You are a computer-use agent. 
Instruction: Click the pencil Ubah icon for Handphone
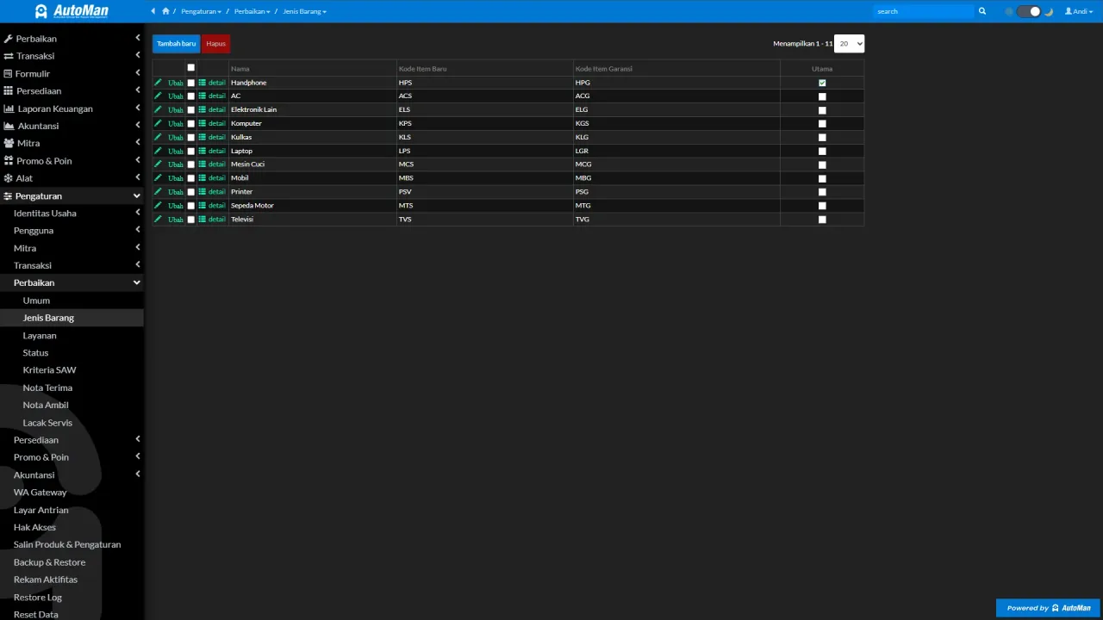[x=158, y=83]
